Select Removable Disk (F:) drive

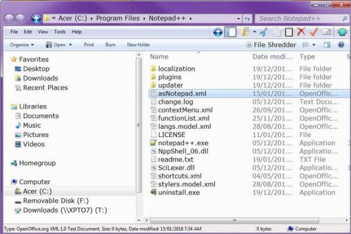tap(52, 201)
